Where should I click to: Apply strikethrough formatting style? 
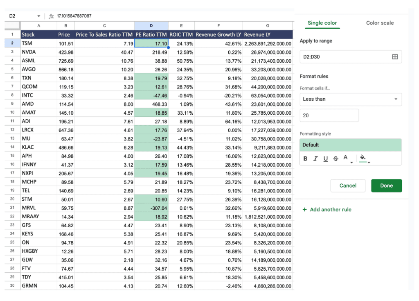pyautogui.click(x=336, y=158)
